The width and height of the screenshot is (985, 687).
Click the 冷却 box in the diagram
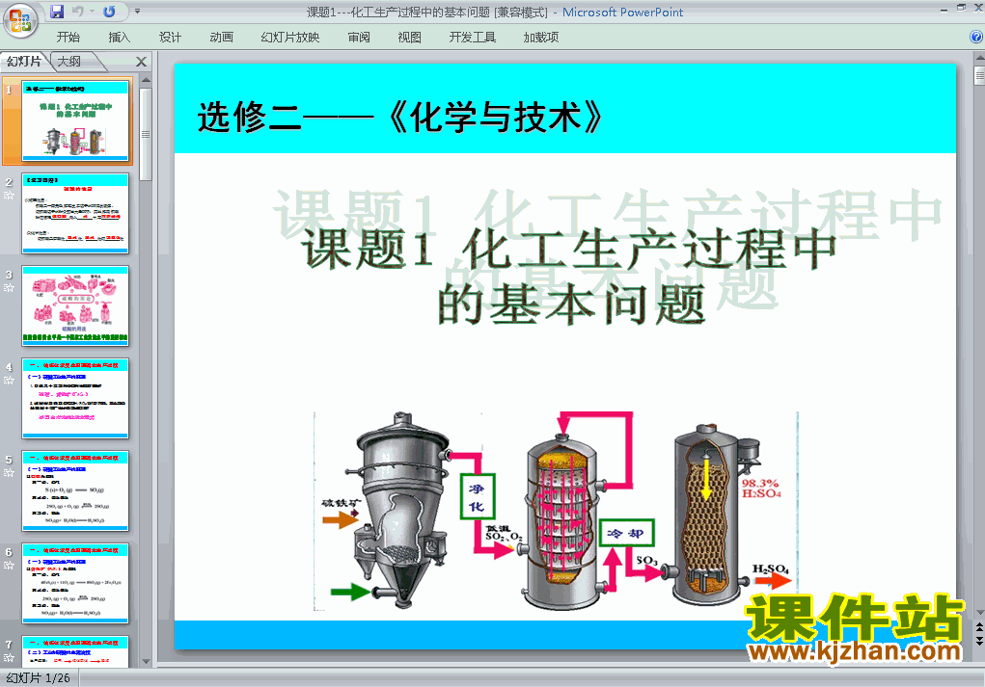(626, 533)
